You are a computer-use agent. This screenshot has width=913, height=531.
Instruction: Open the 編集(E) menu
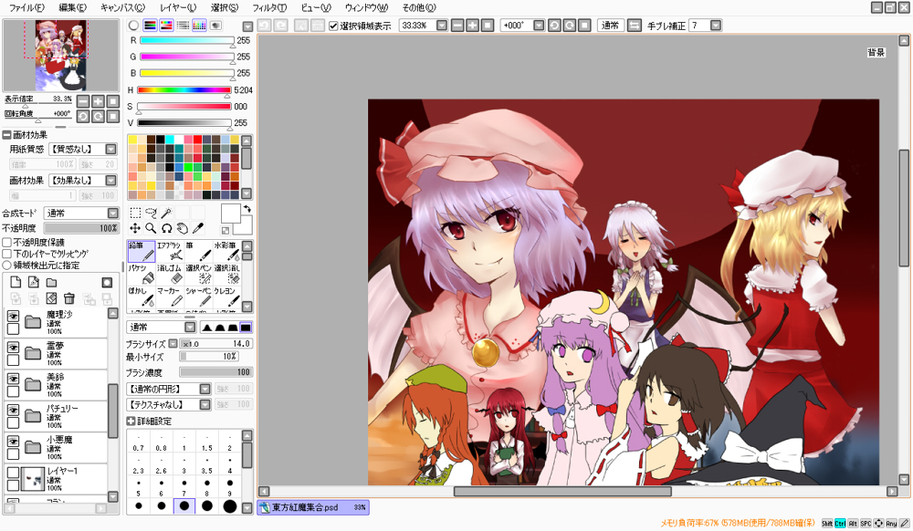coord(73,7)
